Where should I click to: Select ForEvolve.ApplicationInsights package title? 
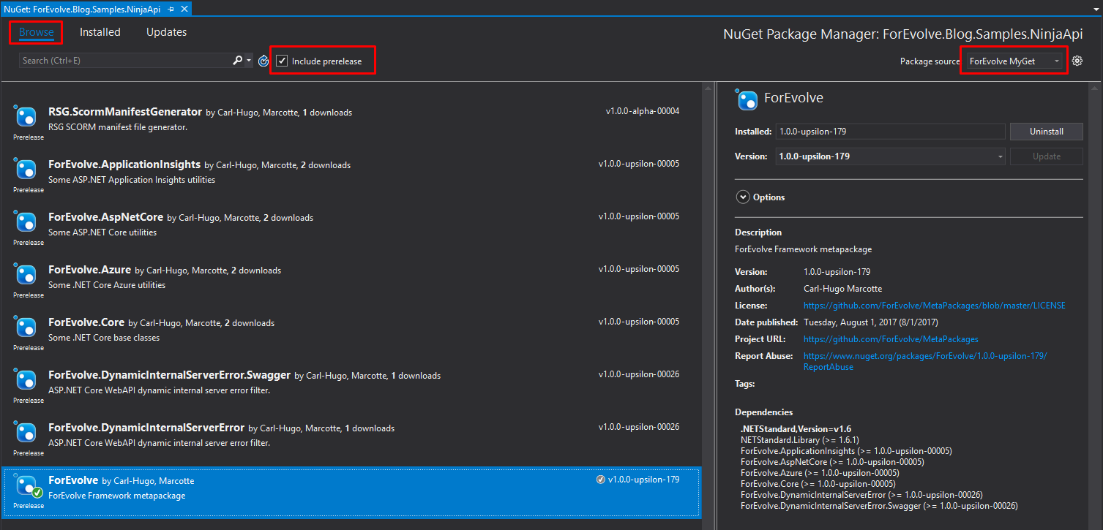[124, 164]
